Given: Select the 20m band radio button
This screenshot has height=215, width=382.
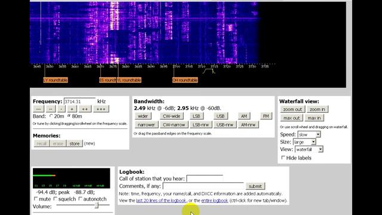Looking at the screenshot, I should tap(51, 116).
